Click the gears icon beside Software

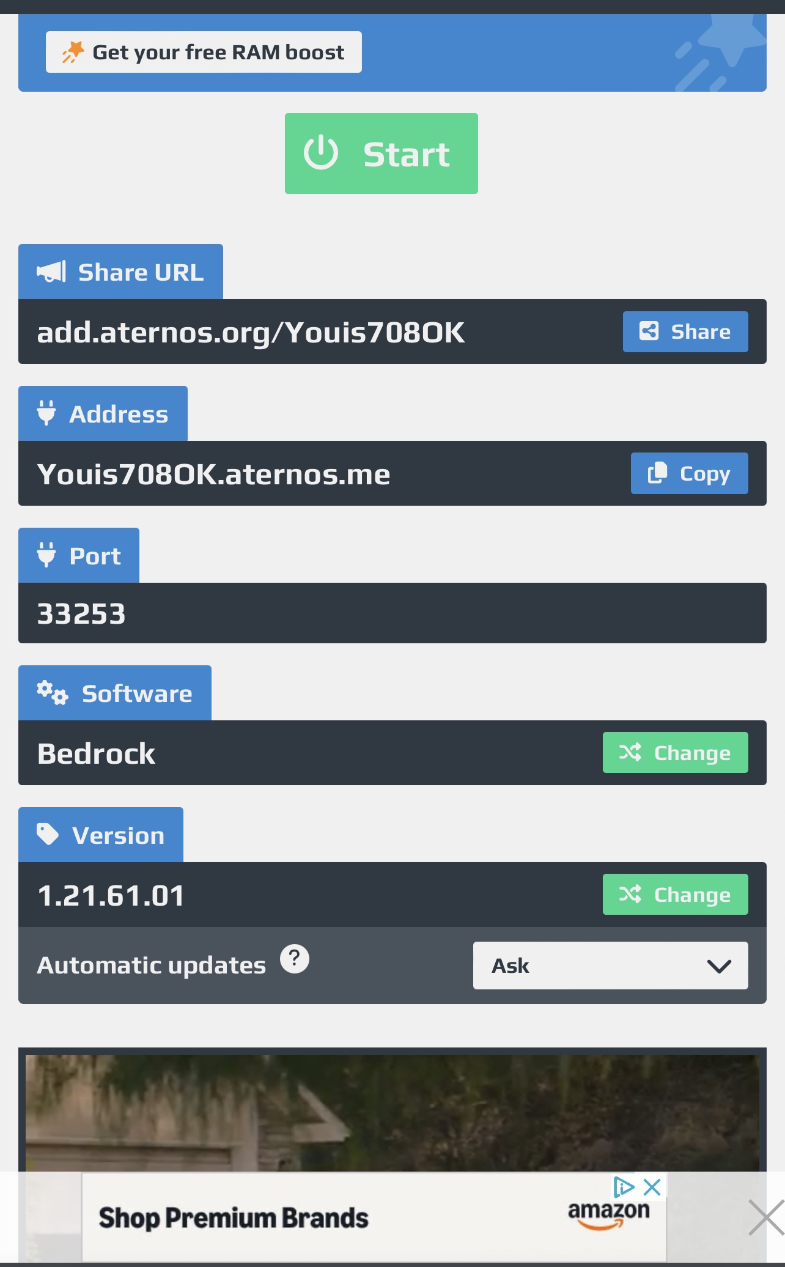coord(52,693)
